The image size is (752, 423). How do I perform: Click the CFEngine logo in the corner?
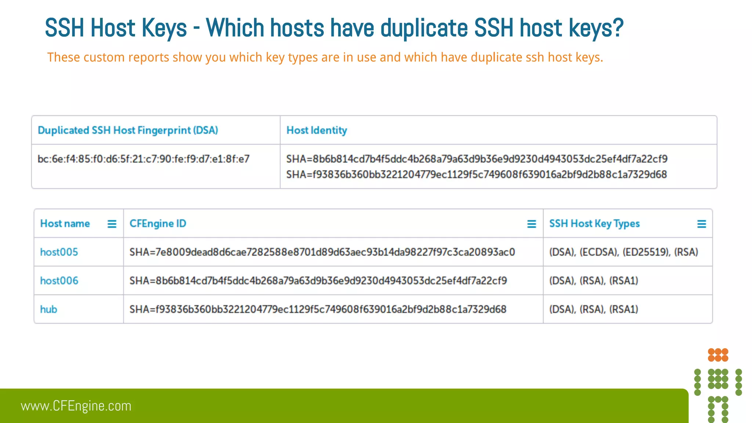[718, 386]
